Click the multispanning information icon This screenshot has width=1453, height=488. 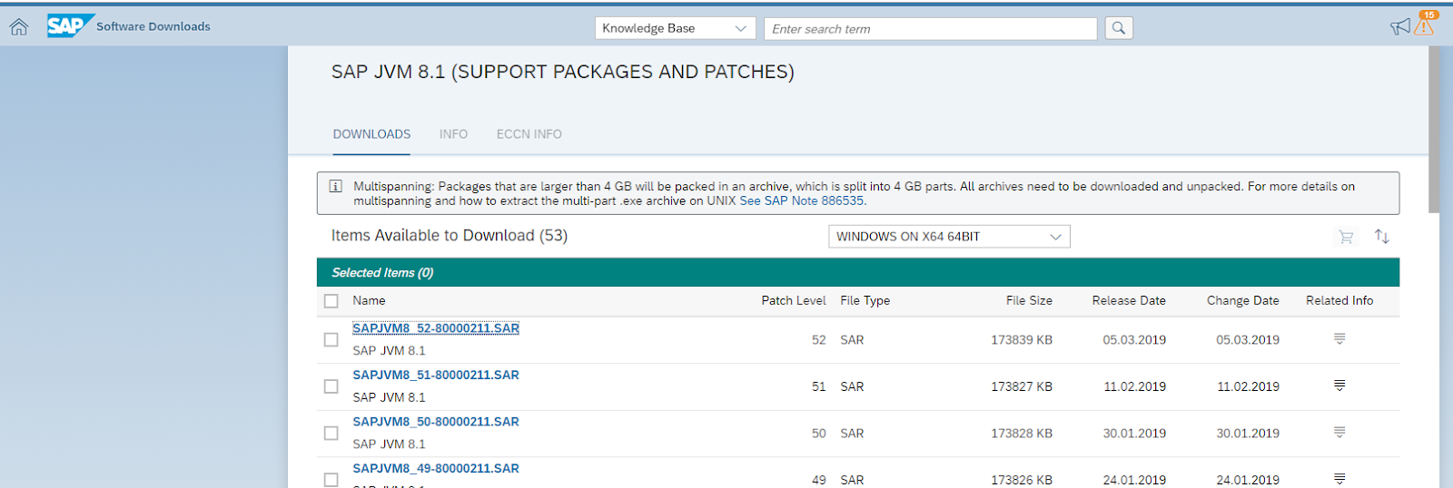[x=335, y=186]
